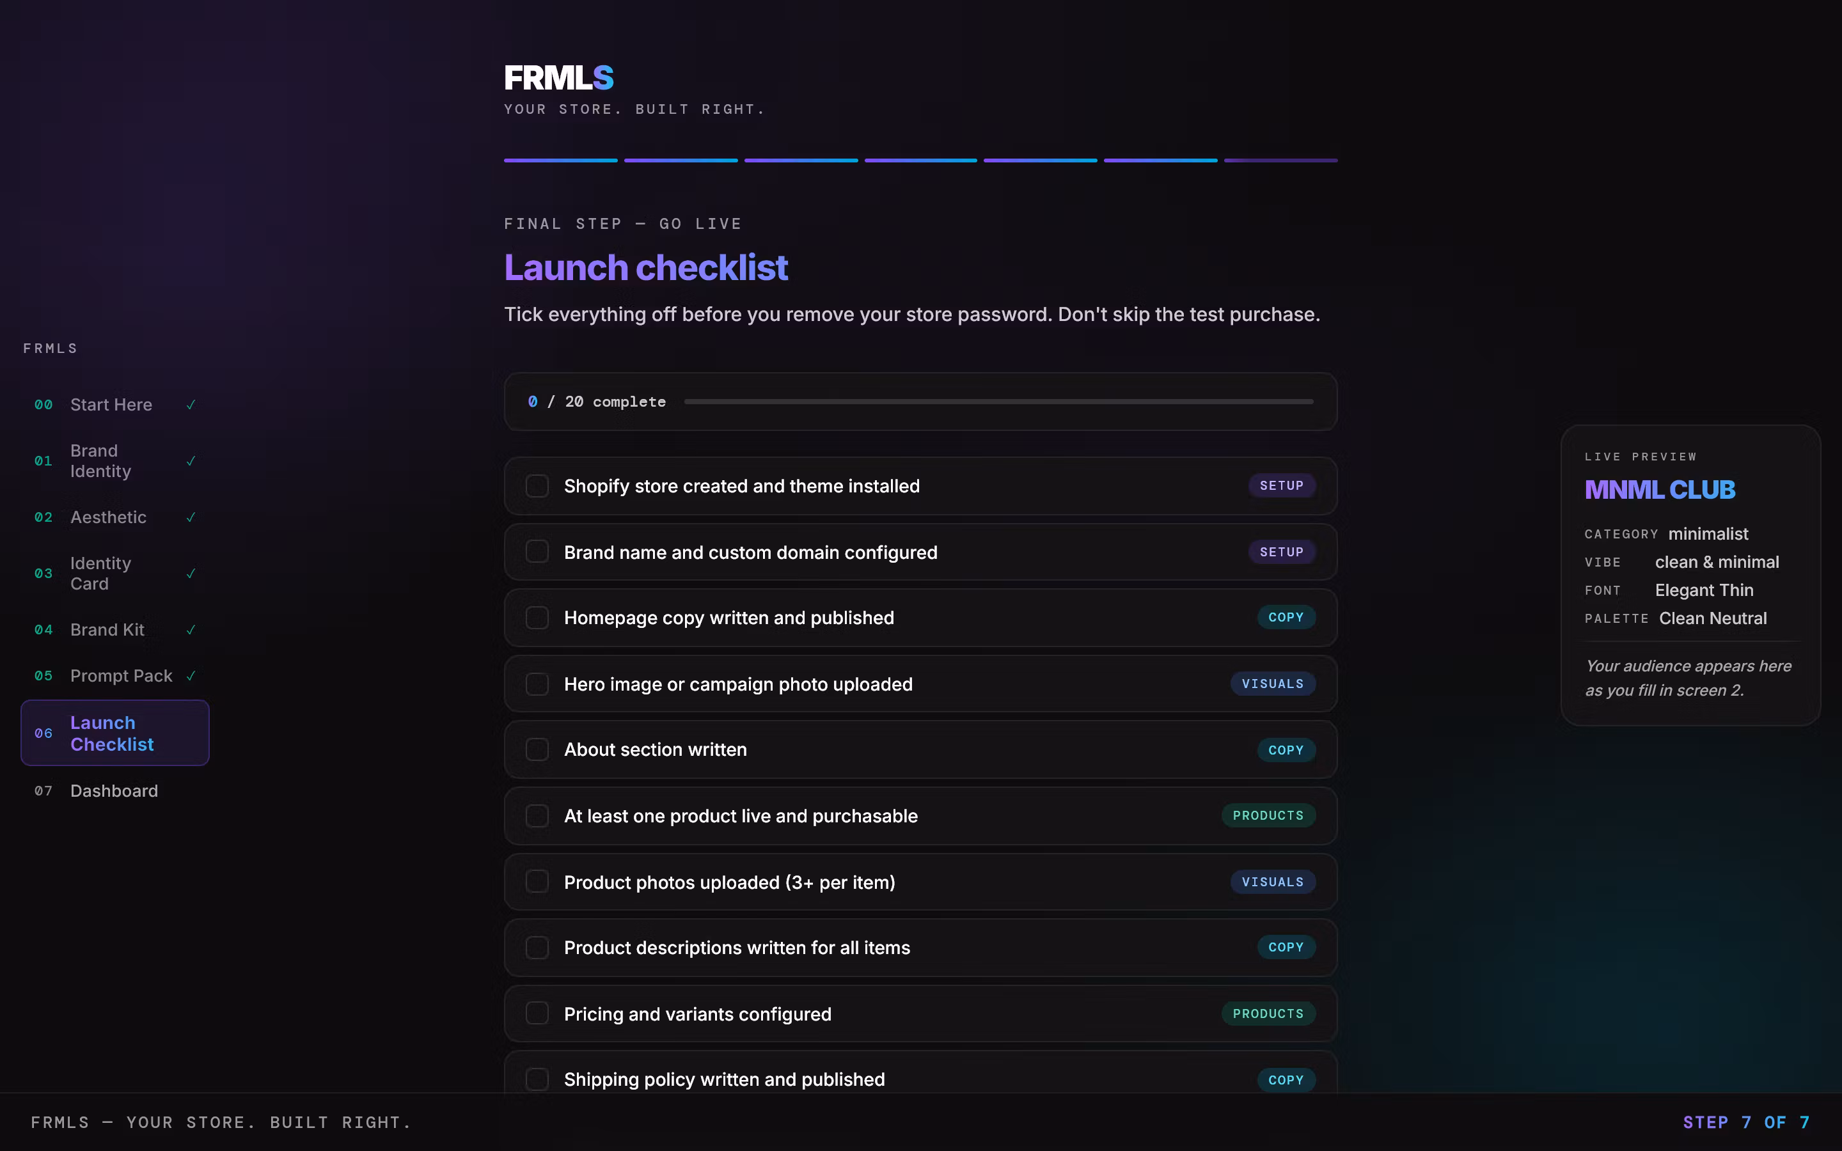The width and height of the screenshot is (1842, 1151).
Task: Click the Brand Kit checkmark icon
Action: (191, 630)
